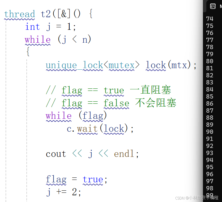Click the 'flag = true;' assignment
The image size is (222, 202).
(77, 179)
